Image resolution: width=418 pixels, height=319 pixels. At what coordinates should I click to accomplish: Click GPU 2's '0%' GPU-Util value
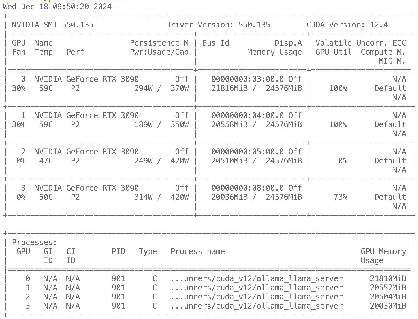[x=342, y=161]
